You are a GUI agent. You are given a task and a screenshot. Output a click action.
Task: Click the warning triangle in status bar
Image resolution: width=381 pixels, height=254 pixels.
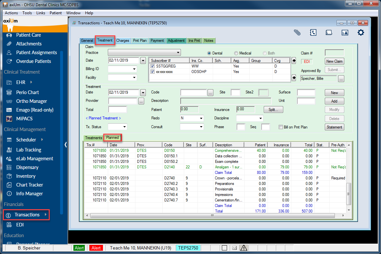244,248
